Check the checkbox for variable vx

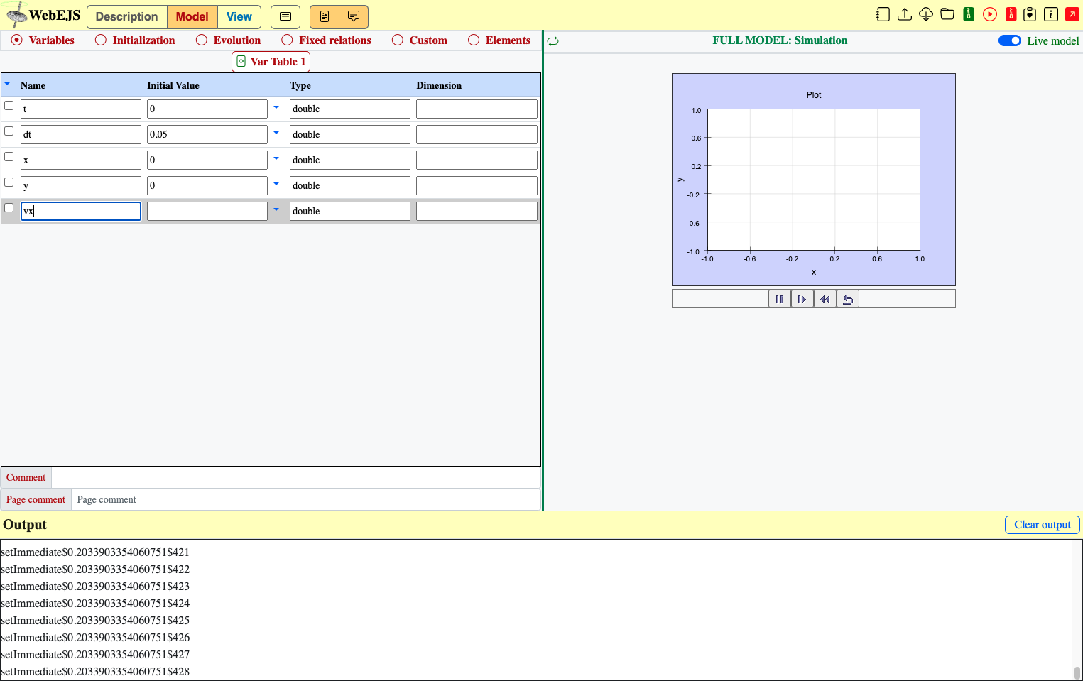[x=9, y=208]
